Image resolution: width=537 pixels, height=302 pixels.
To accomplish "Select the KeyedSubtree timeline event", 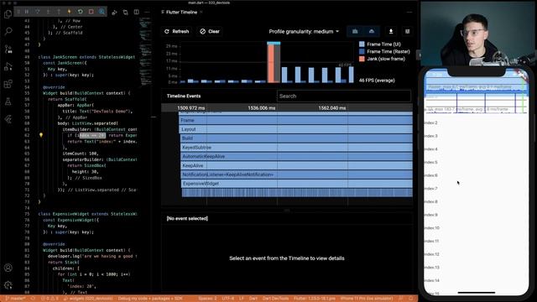I will [296, 148].
